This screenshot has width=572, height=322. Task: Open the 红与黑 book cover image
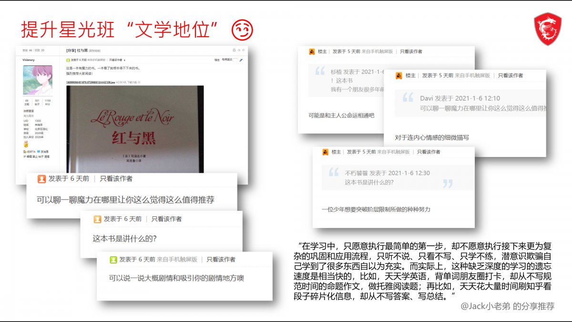click(135, 129)
